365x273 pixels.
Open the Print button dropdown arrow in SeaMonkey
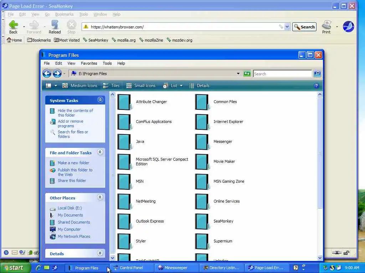click(337, 27)
